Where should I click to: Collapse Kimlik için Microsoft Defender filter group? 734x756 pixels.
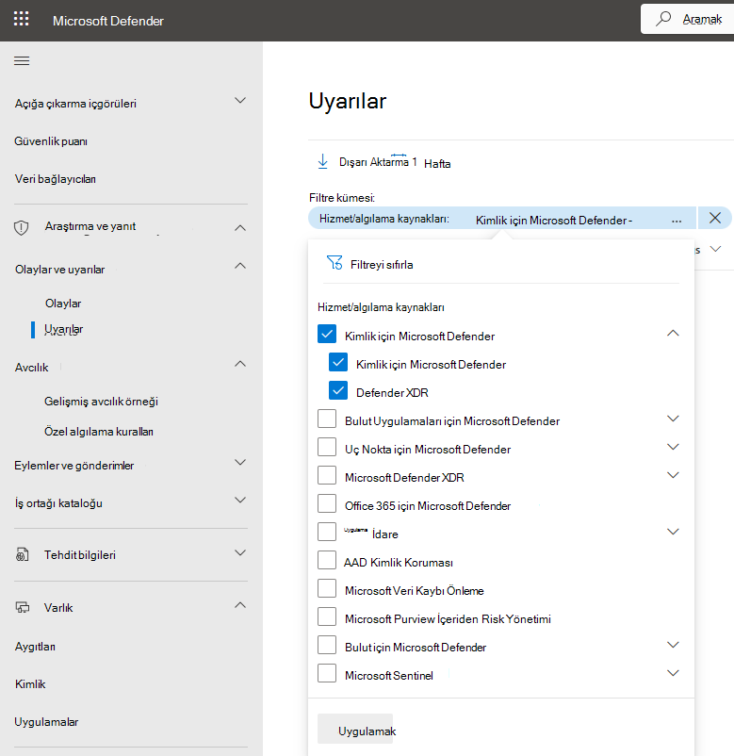673,333
